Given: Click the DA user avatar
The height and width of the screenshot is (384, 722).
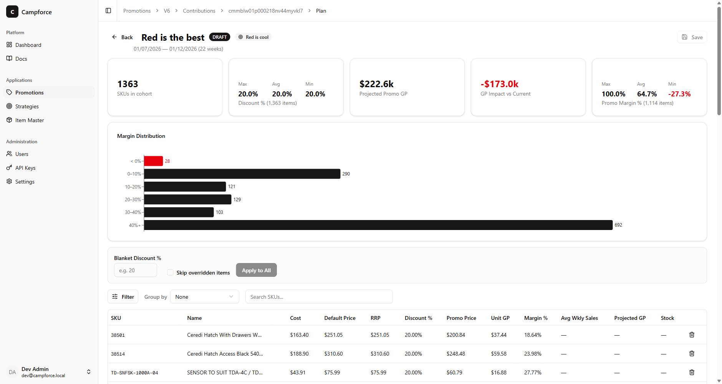Looking at the screenshot, I should pos(12,372).
